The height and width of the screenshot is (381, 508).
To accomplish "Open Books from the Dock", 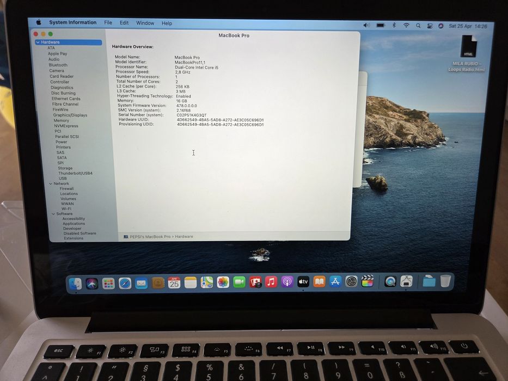I will click(319, 281).
